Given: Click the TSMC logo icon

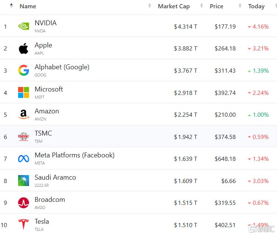Looking at the screenshot, I should tap(23, 137).
